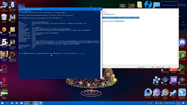Launch the Far Cry 2 shortcut
Image resolution: width=187 pixels, height=105 pixels.
(4, 31)
